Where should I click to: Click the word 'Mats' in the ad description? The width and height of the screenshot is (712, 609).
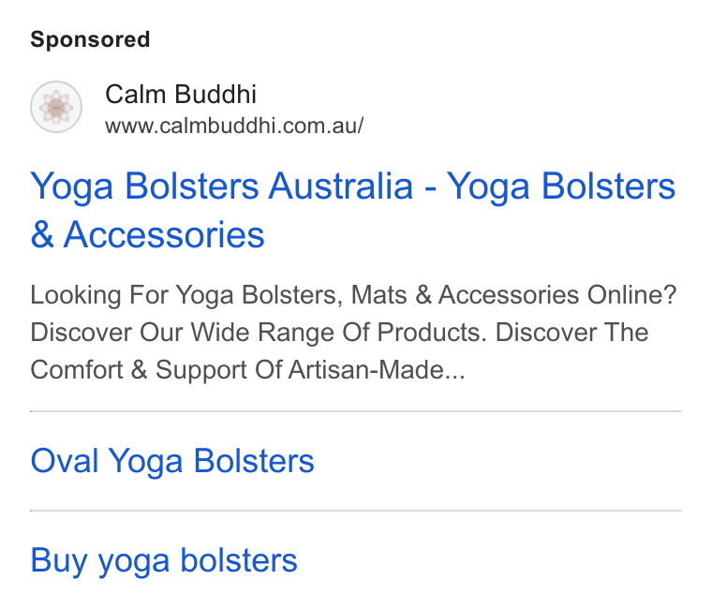pyautogui.click(x=378, y=295)
